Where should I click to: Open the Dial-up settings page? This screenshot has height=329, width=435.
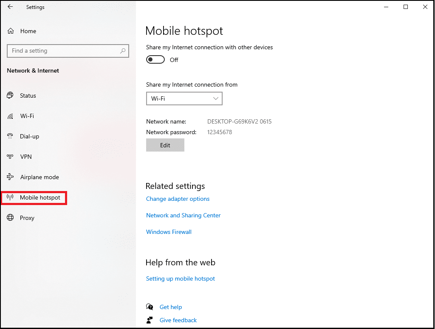tap(29, 136)
